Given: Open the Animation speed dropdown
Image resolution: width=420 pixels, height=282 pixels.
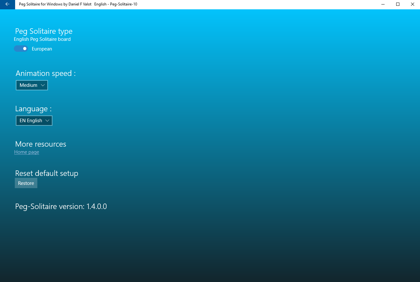Looking at the screenshot, I should [32, 85].
